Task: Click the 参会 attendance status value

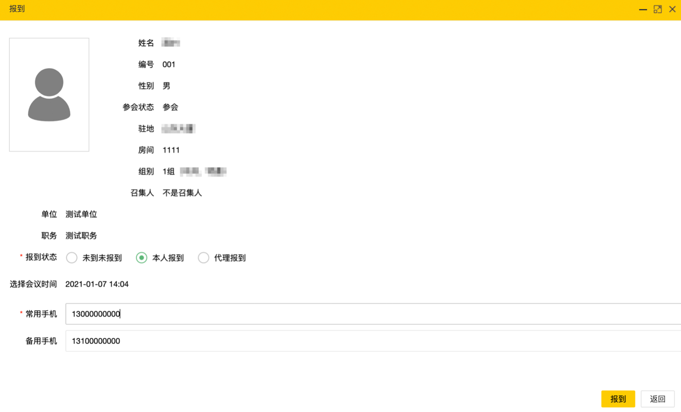Action: pyautogui.click(x=170, y=108)
